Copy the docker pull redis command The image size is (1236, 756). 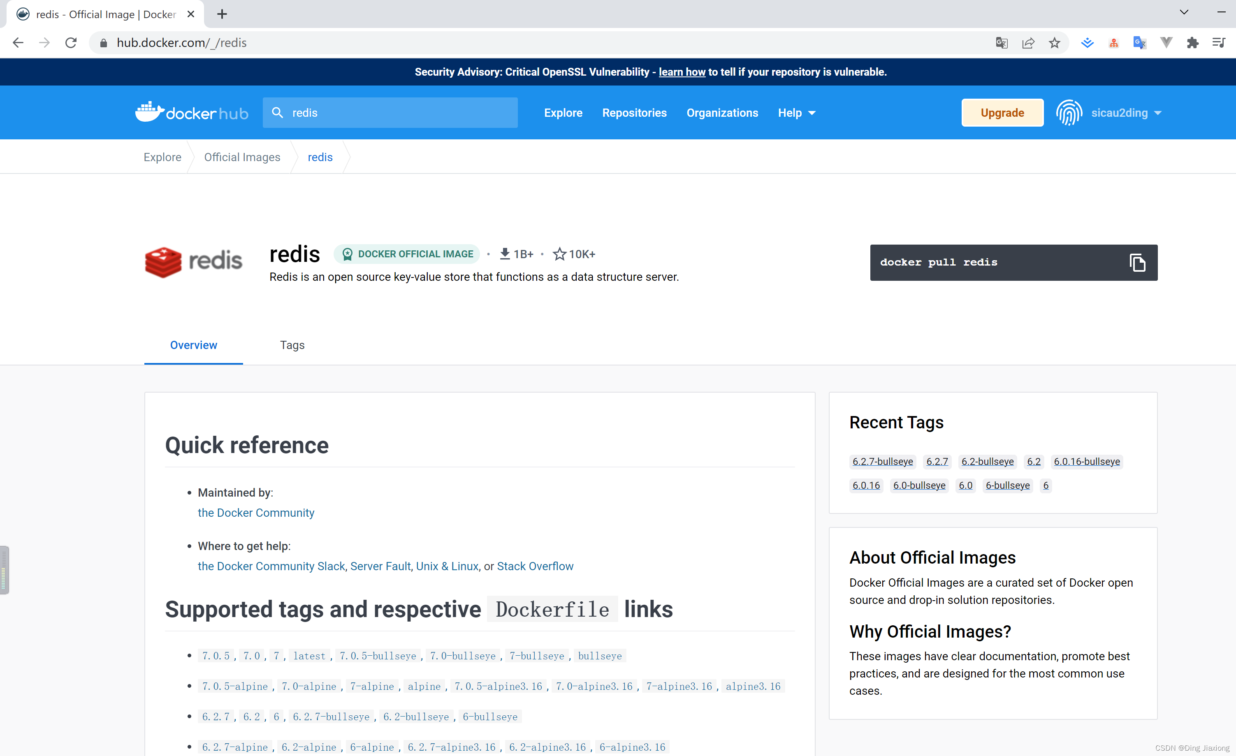[1137, 263]
